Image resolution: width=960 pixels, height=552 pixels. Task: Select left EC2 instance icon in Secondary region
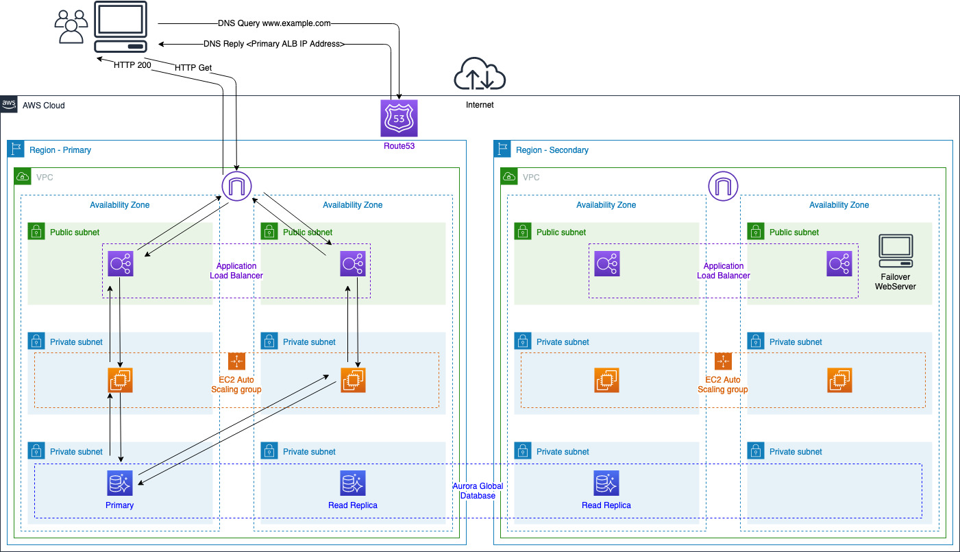pyautogui.click(x=606, y=380)
